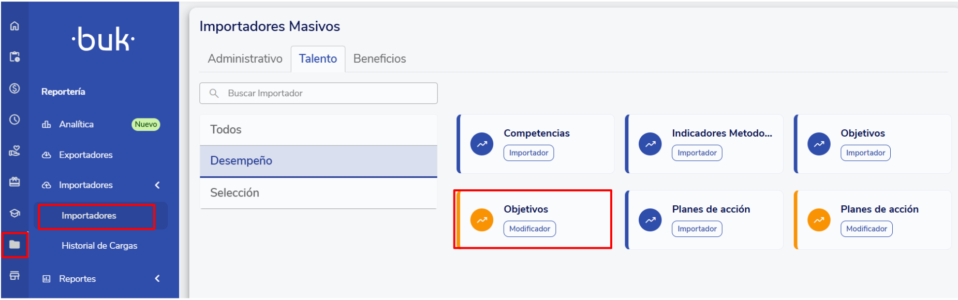This screenshot has height=300, width=958.
Task: Click the buk logo
Action: click(104, 39)
